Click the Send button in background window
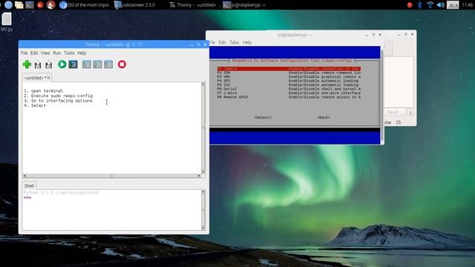This screenshot has width=475, height=267. [394, 112]
